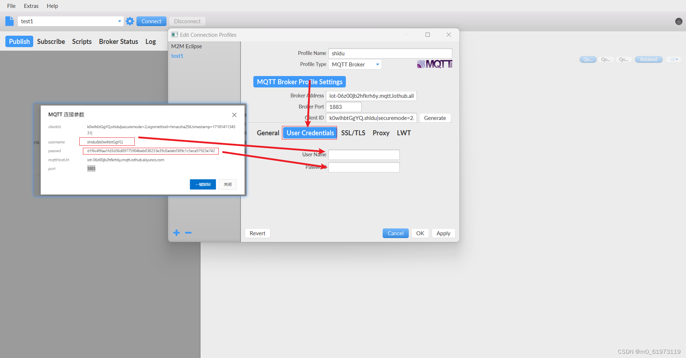Select the M2M Eclipse profile

(187, 46)
